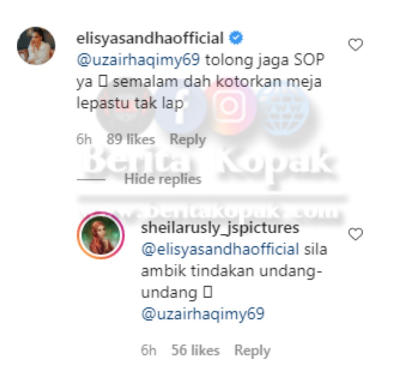This screenshot has height=375, width=393.
Task: Reply to sheilarusly_jspictures' comment
Action: point(252,351)
